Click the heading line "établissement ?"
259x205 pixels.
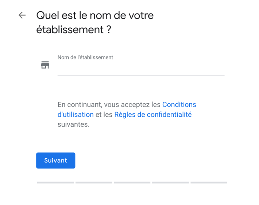coord(74,30)
